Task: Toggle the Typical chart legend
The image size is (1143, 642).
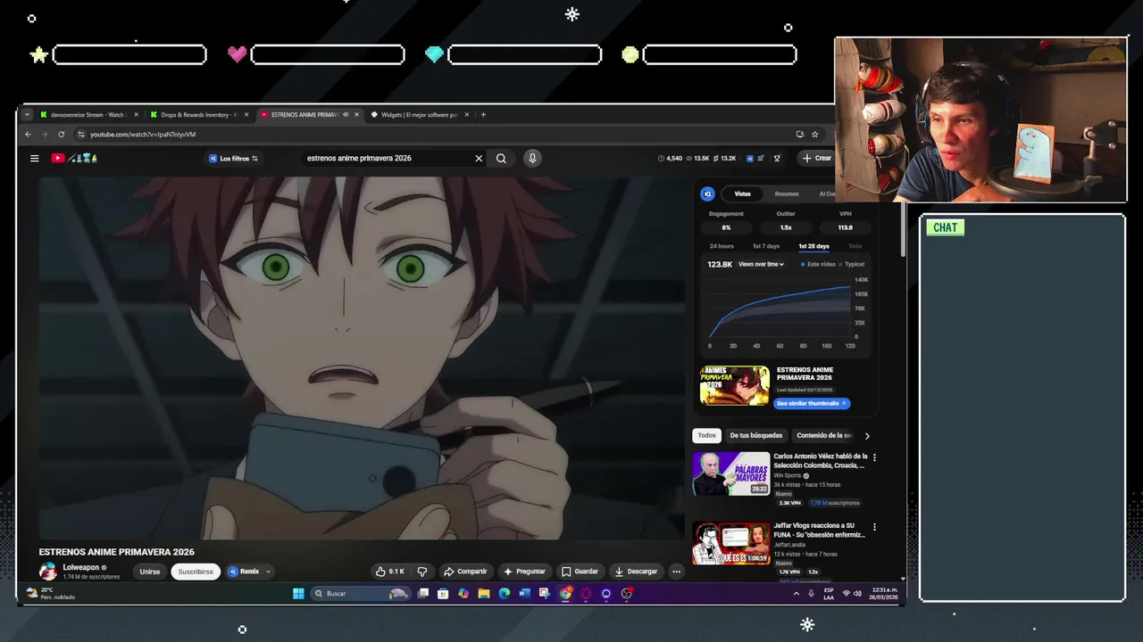Action: click(852, 264)
